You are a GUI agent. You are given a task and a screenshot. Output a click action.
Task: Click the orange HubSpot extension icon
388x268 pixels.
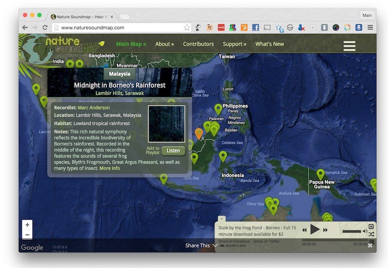[x=244, y=28]
